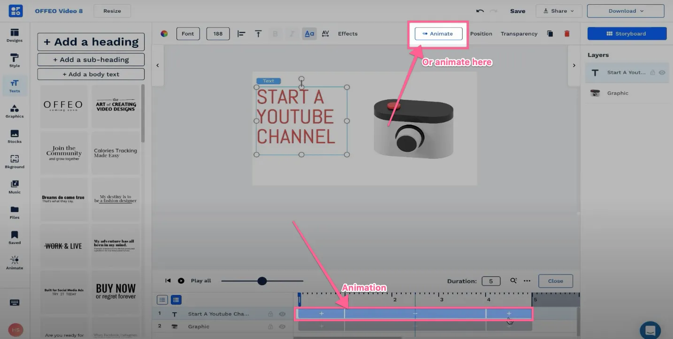
Task: Open the Music sidebar panel
Action: tap(15, 187)
